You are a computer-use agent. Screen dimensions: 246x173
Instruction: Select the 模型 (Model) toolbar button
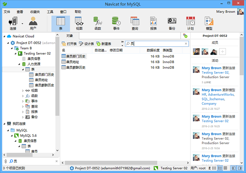(x=209, y=24)
